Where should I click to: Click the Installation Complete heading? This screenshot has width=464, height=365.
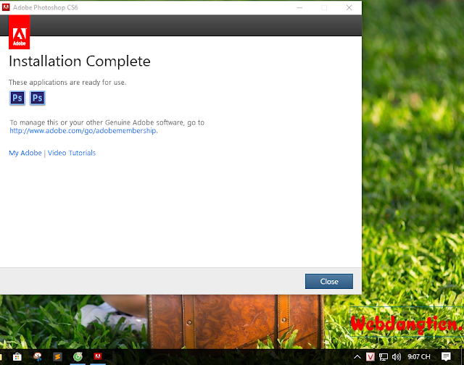click(80, 61)
